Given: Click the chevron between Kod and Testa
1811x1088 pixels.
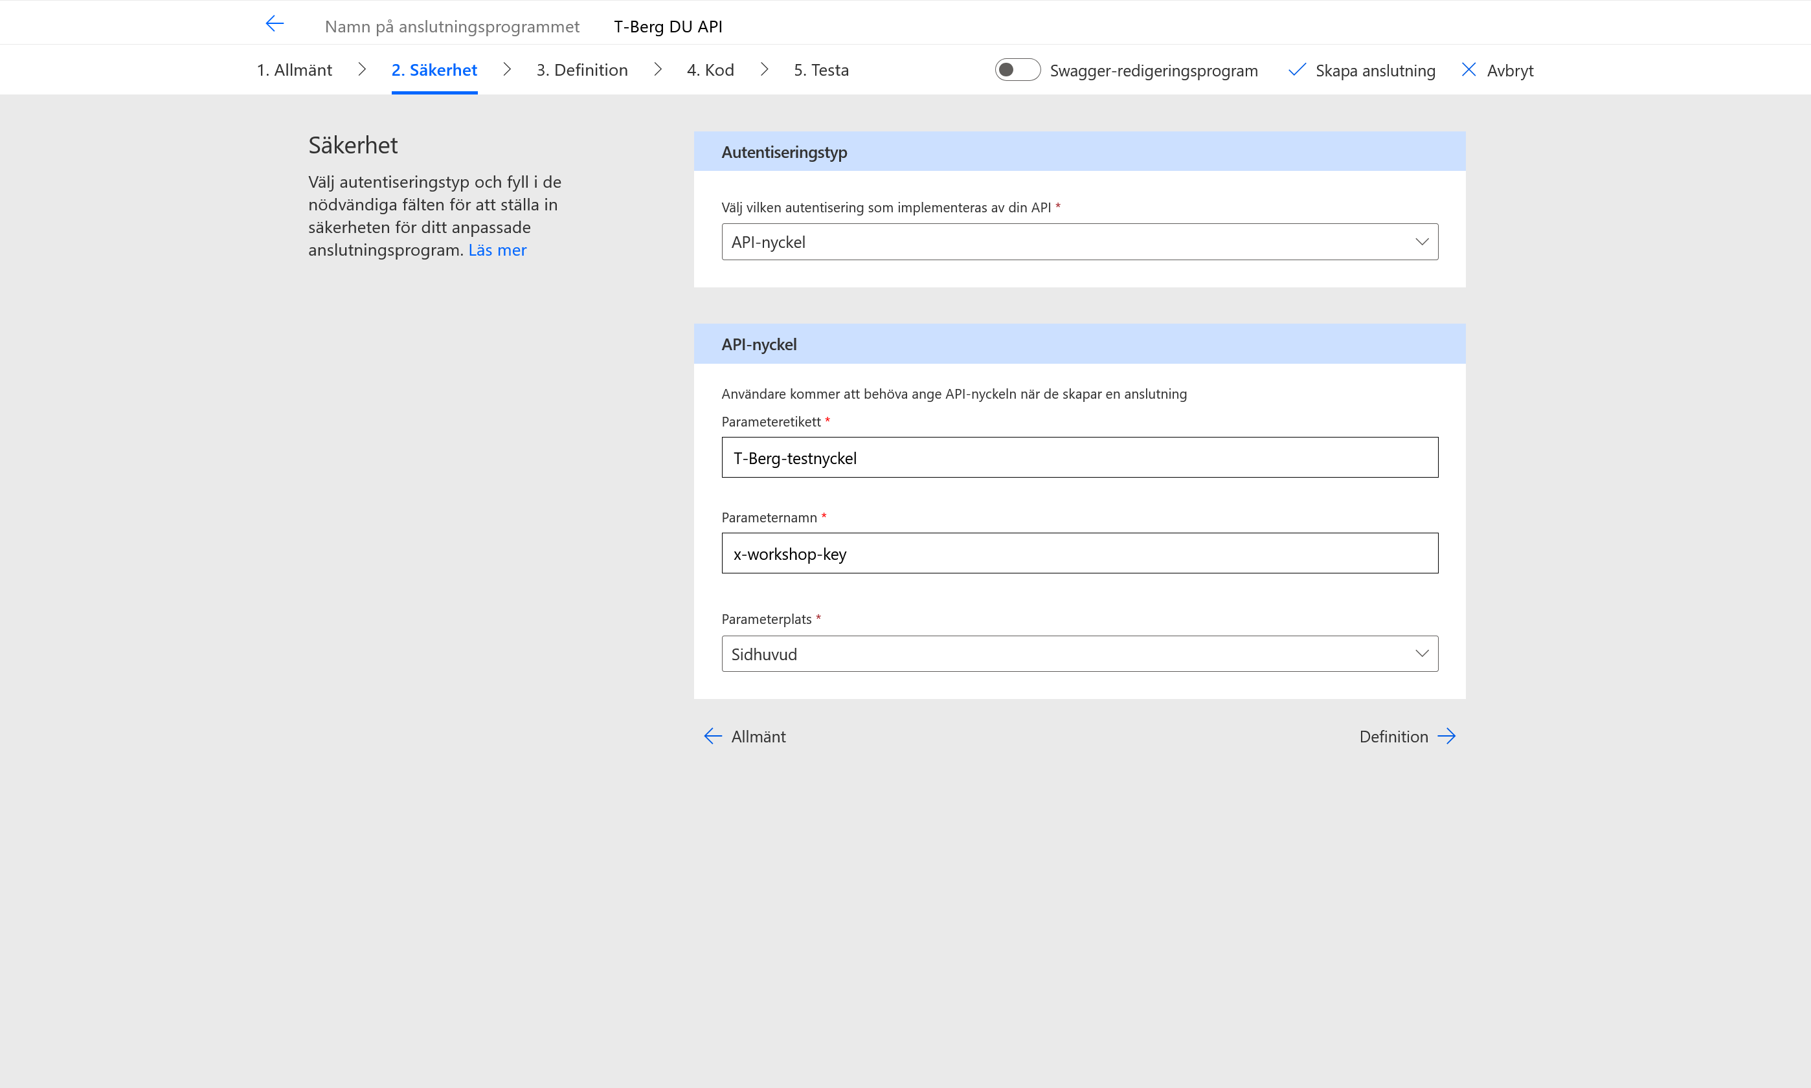Looking at the screenshot, I should tap(764, 70).
